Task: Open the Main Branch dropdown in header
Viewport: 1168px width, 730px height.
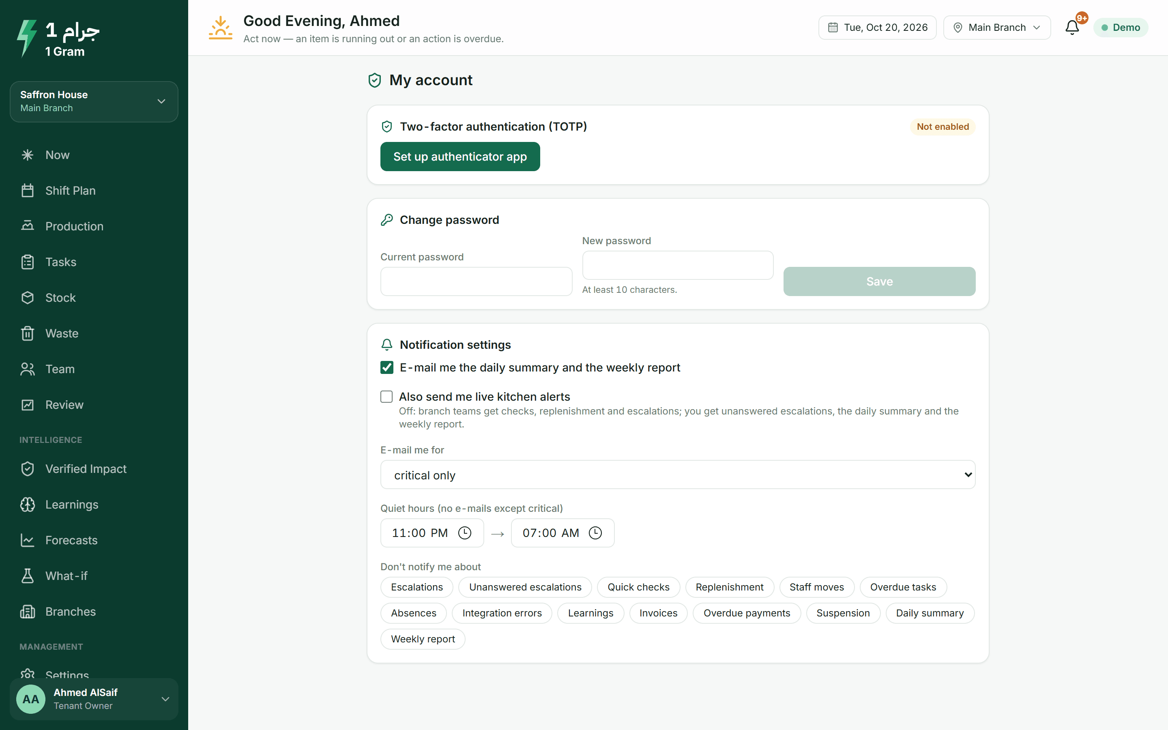Action: click(997, 28)
